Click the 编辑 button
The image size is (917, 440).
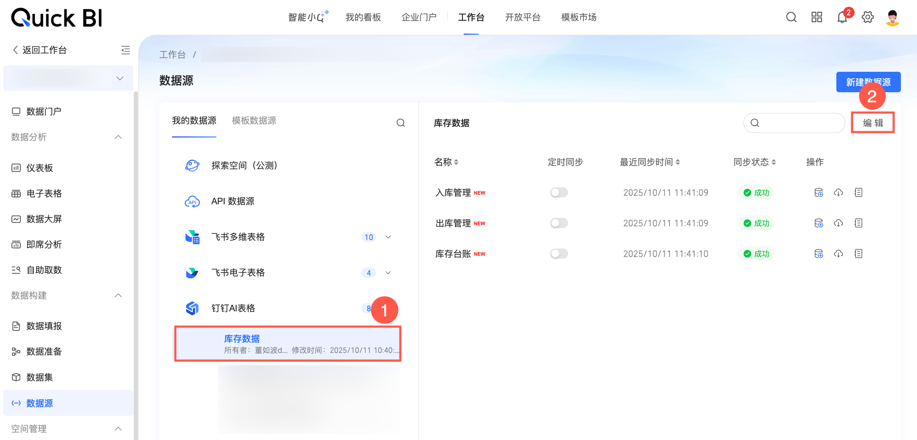coord(873,123)
